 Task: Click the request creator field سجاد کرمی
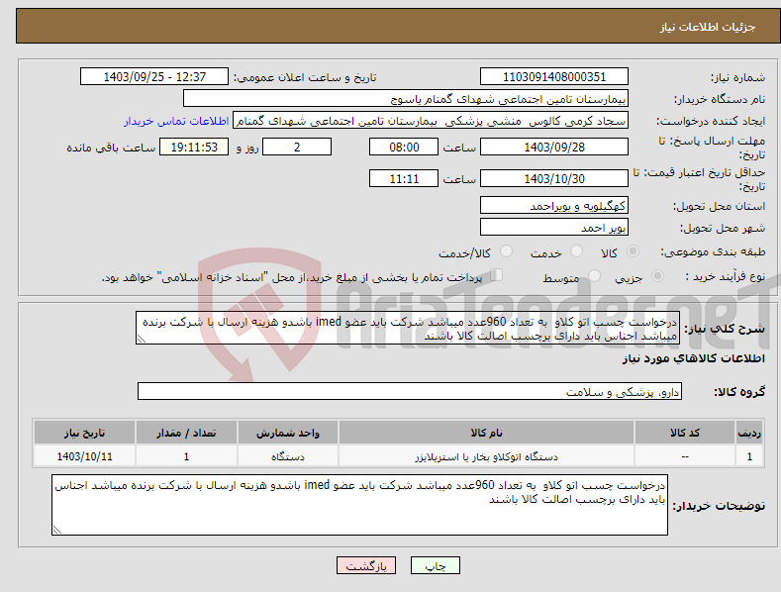coord(431,121)
